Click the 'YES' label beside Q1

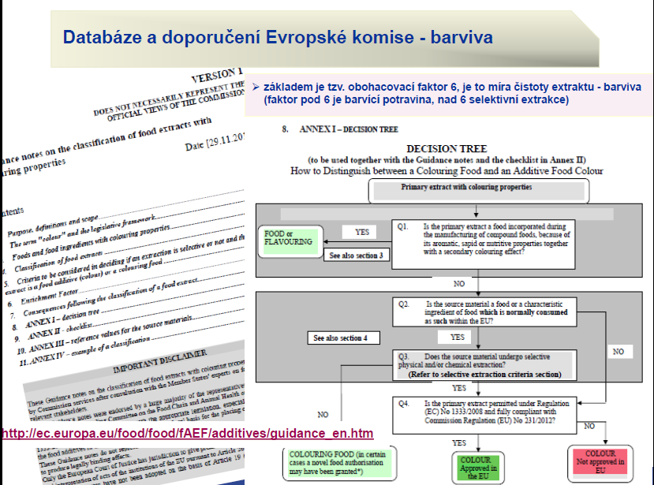(x=361, y=232)
